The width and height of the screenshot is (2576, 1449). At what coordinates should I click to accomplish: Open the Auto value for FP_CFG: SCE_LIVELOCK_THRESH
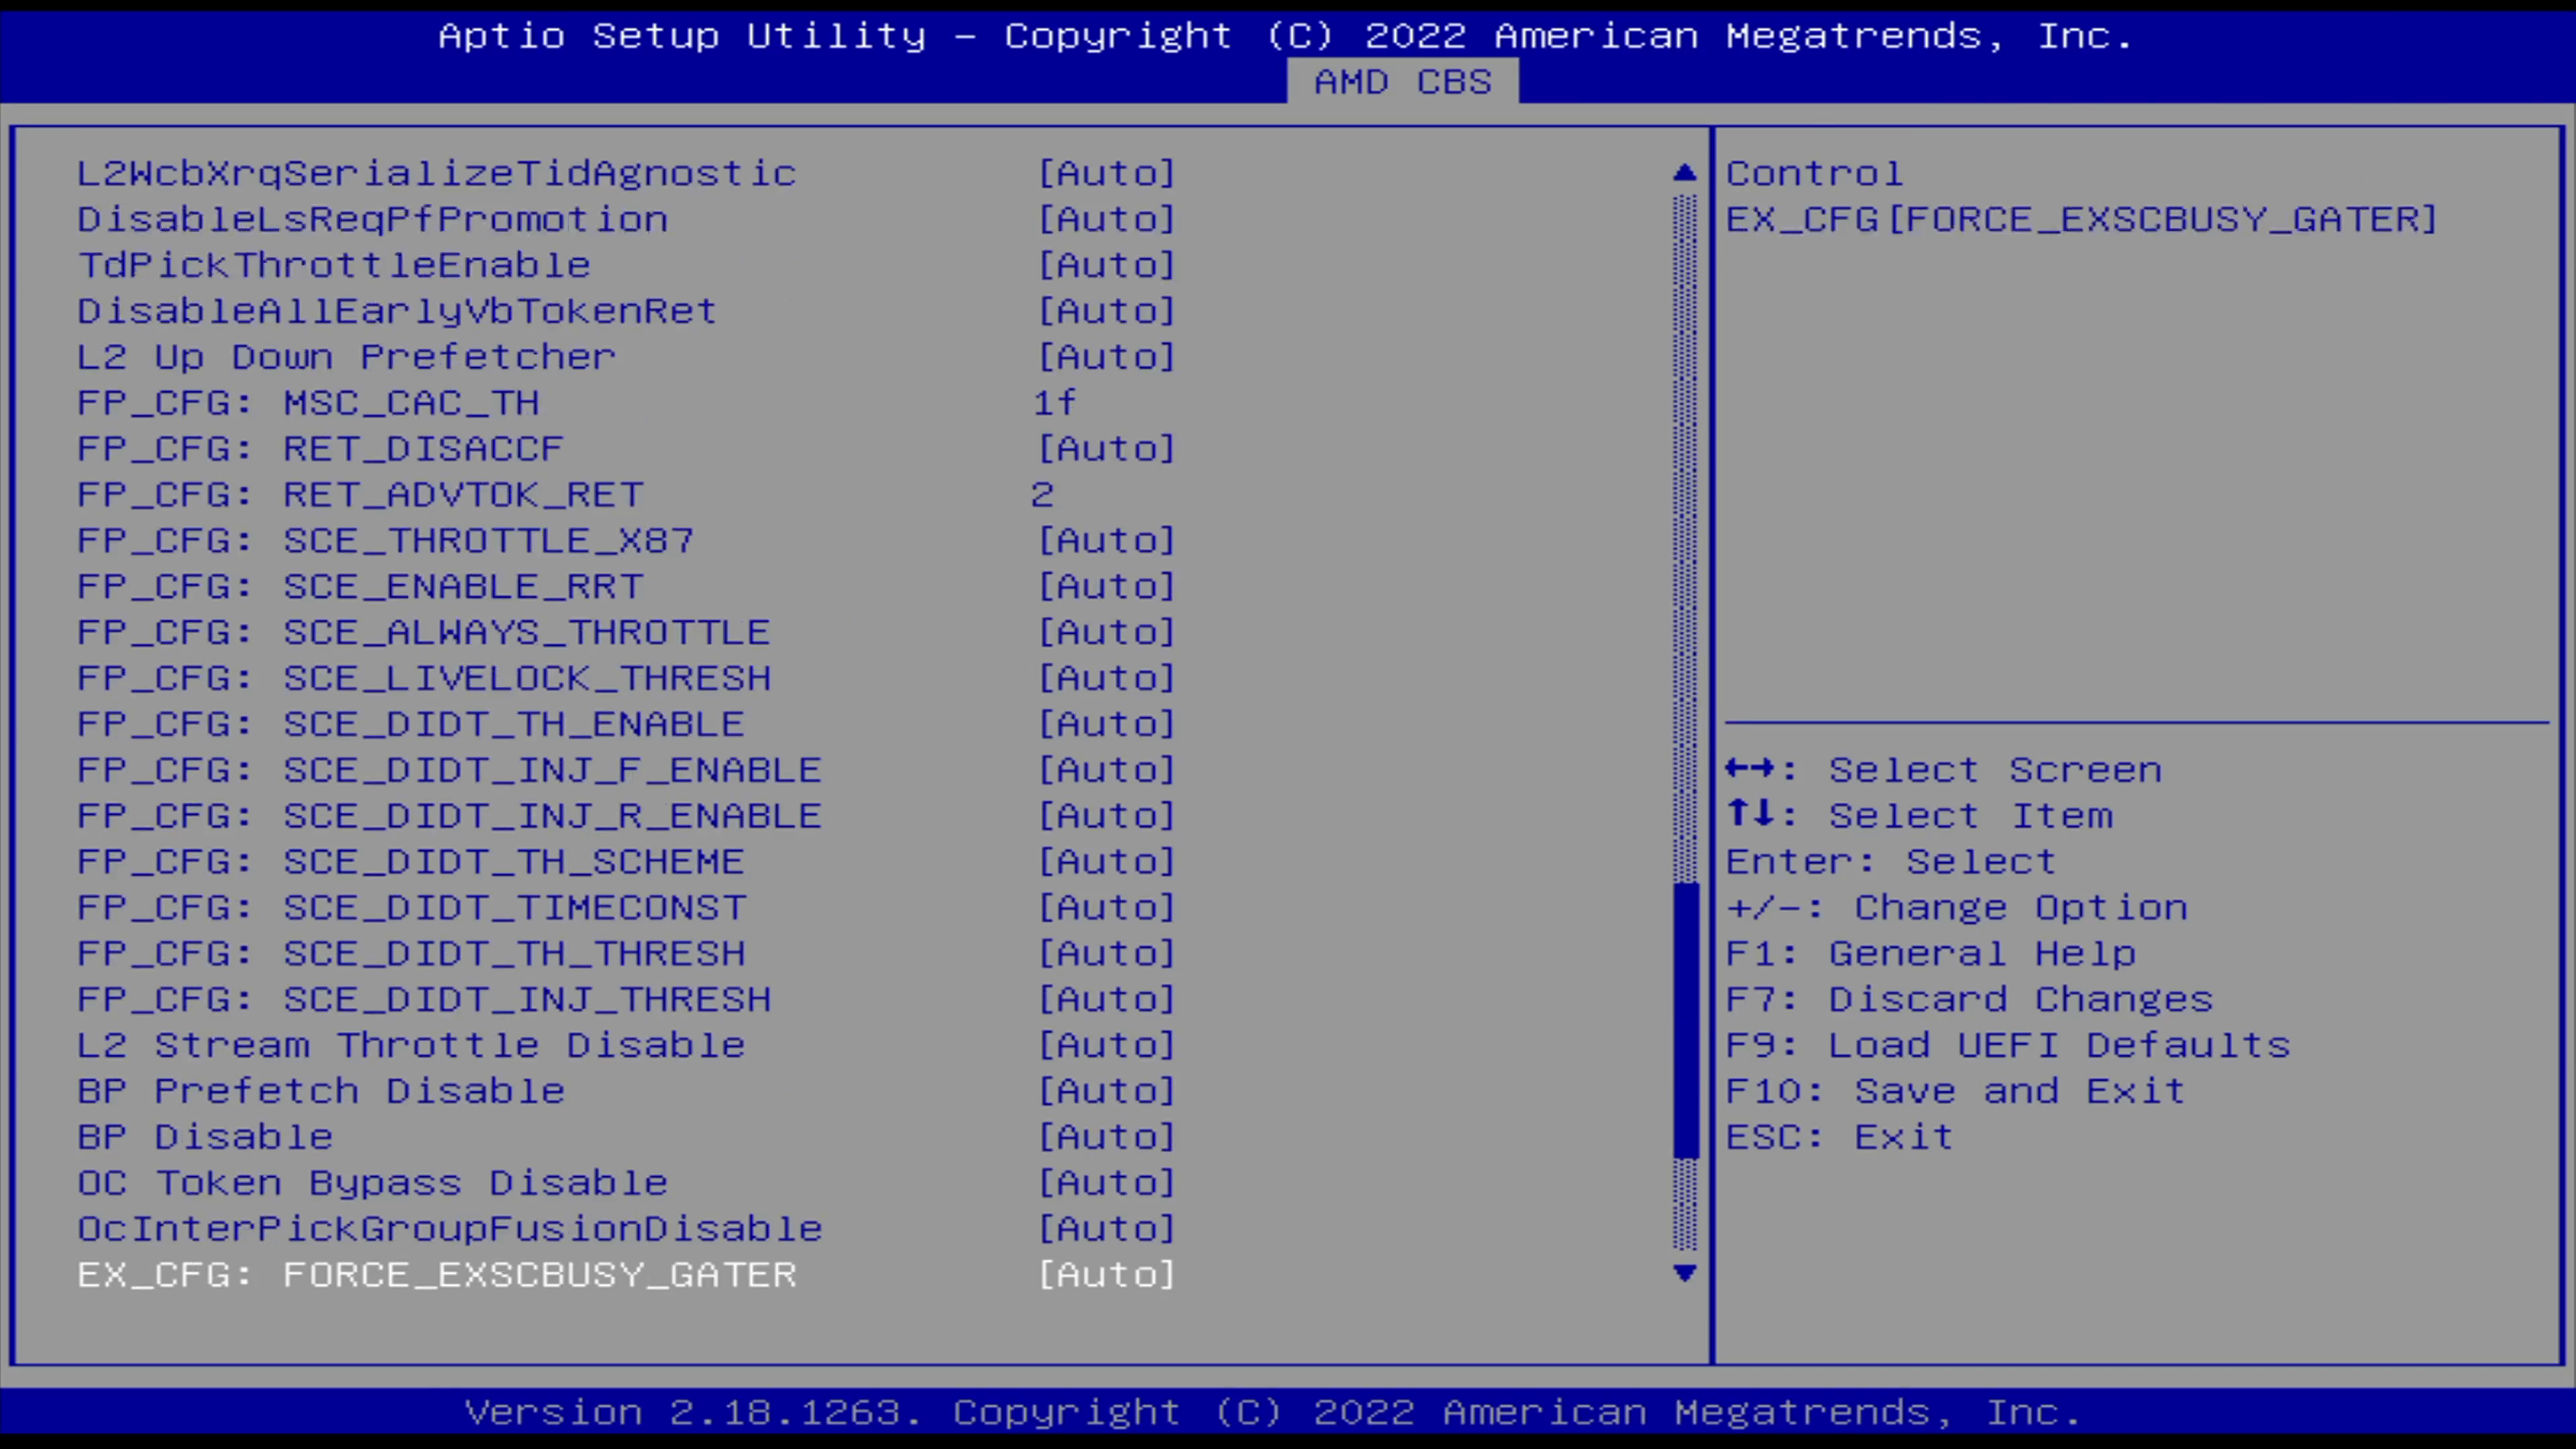pos(1107,678)
